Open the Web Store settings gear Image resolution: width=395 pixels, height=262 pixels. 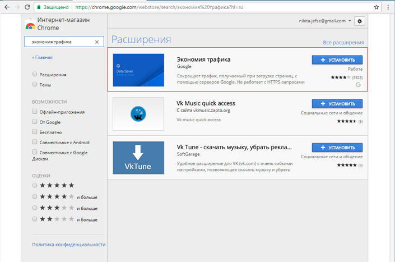click(360, 21)
